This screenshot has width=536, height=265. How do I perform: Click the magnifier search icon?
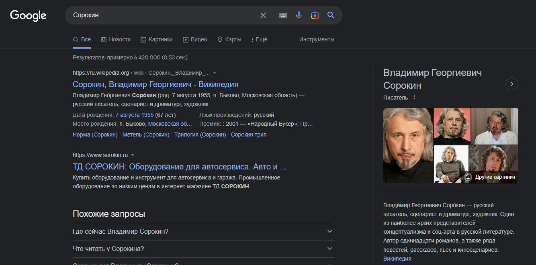[x=331, y=15]
